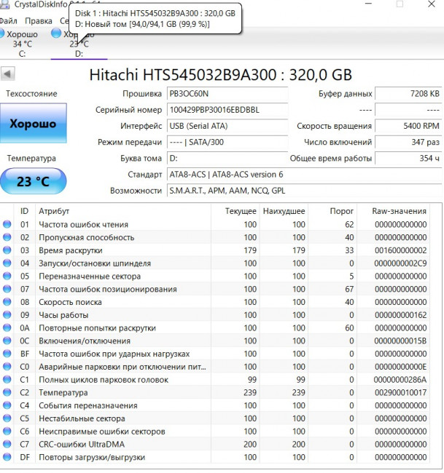This screenshot has width=444, height=473.
Task: Click the serial number field
Action: (x=227, y=110)
